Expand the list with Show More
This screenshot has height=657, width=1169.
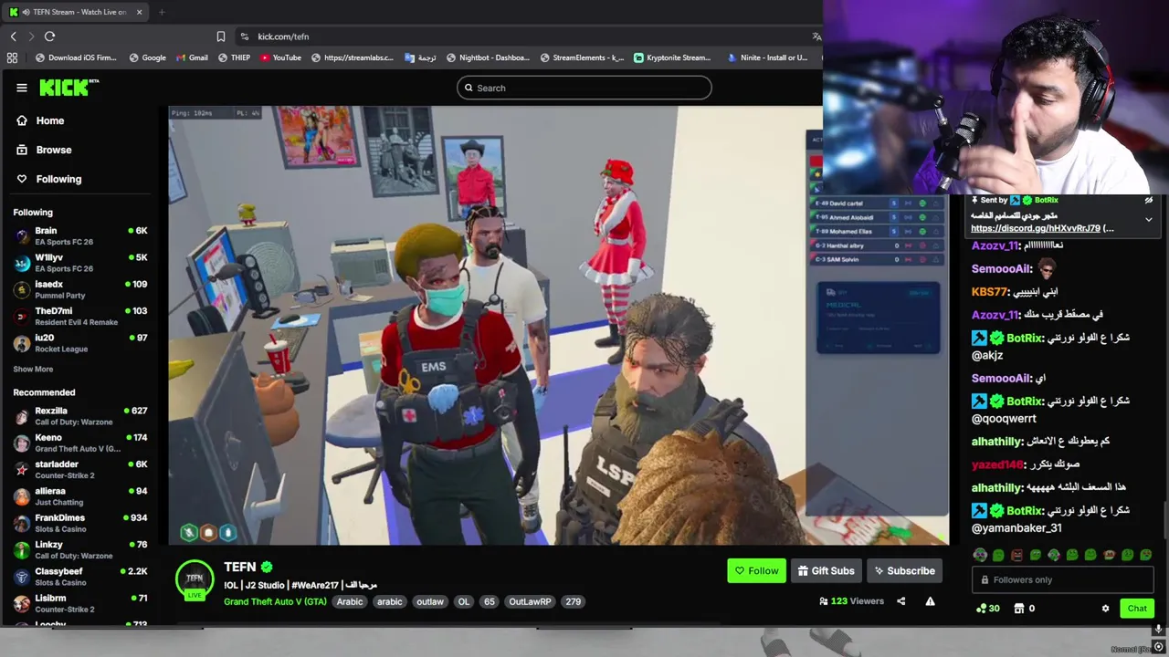33,370
